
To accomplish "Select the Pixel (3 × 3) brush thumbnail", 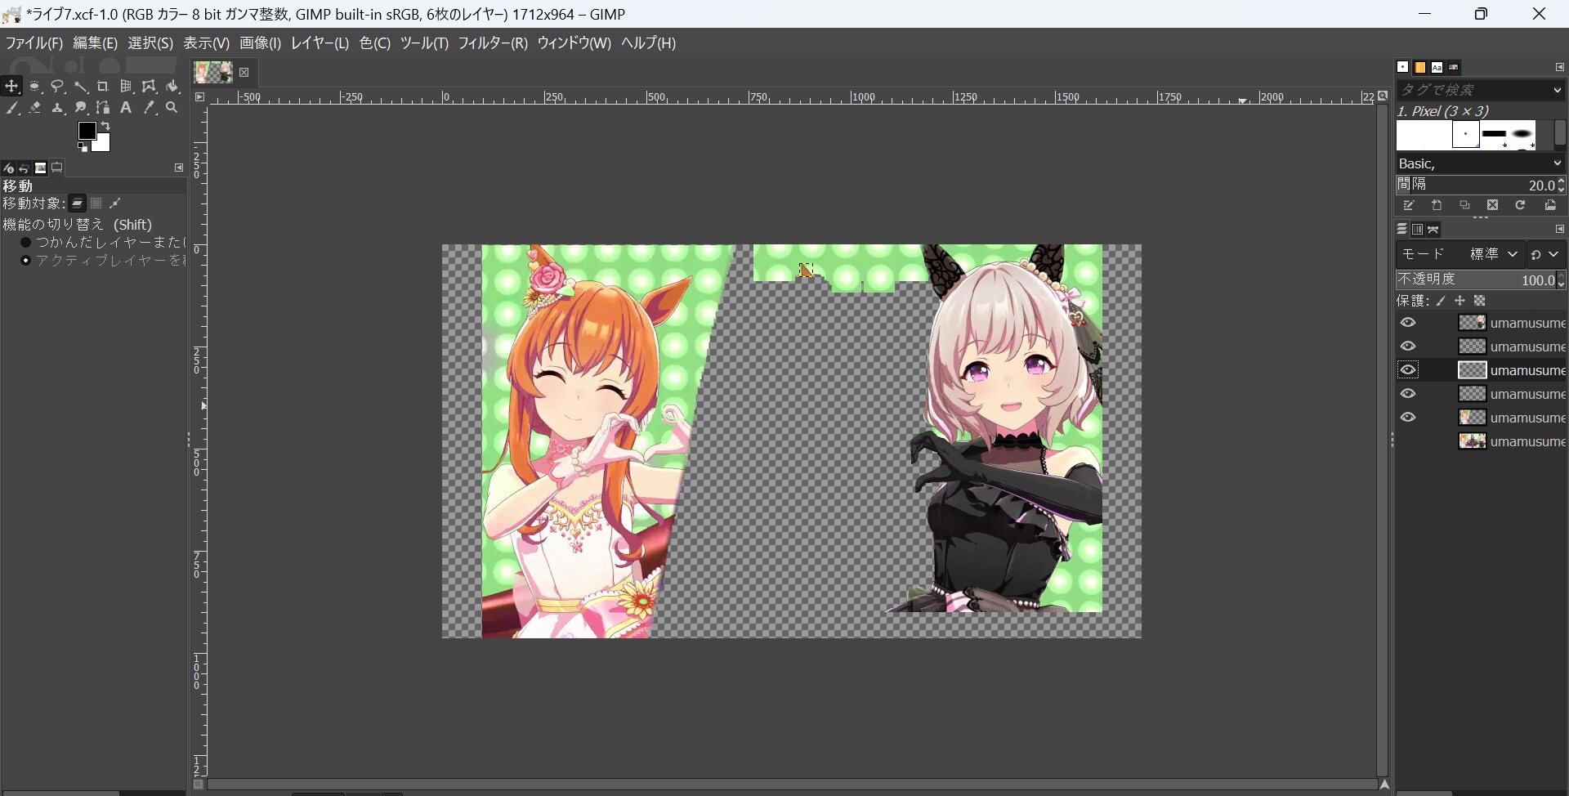I will [x=1465, y=135].
